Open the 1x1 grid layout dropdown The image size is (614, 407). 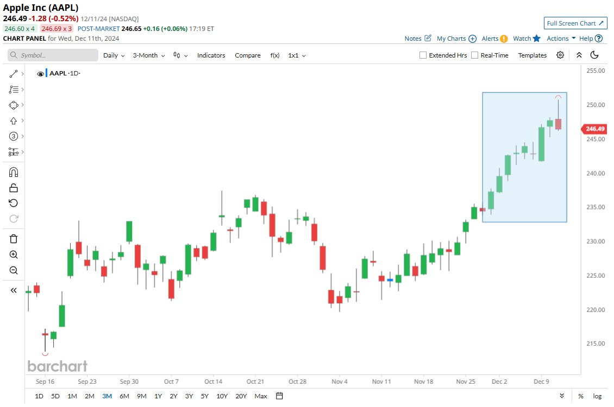[297, 55]
